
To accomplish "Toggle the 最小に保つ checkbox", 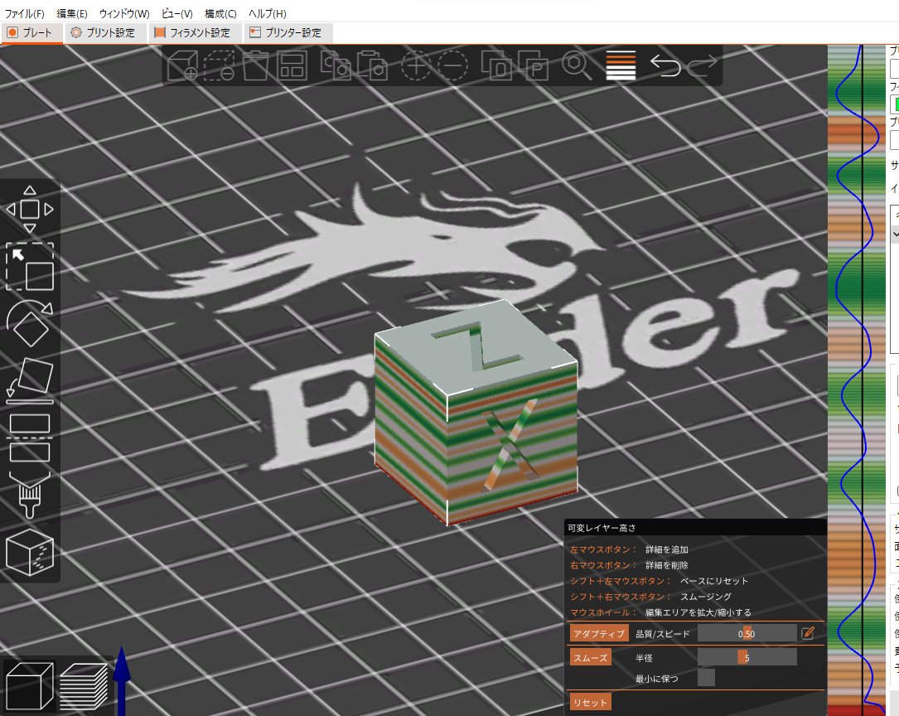I will pyautogui.click(x=706, y=678).
